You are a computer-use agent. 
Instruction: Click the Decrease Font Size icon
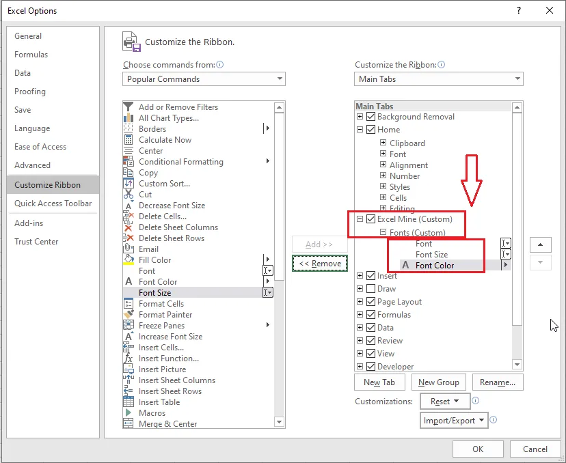tap(128, 205)
